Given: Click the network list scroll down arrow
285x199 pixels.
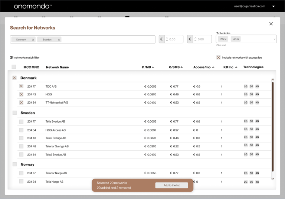Looking at the screenshot, I should 272,179.
